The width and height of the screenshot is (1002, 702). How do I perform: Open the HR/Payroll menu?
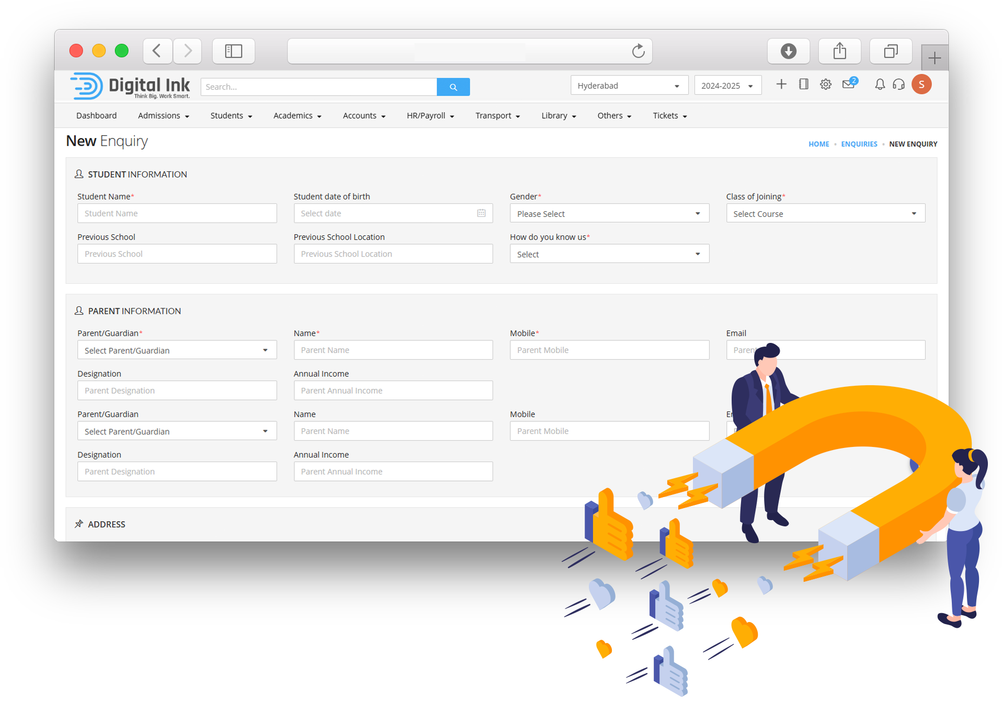pos(430,116)
